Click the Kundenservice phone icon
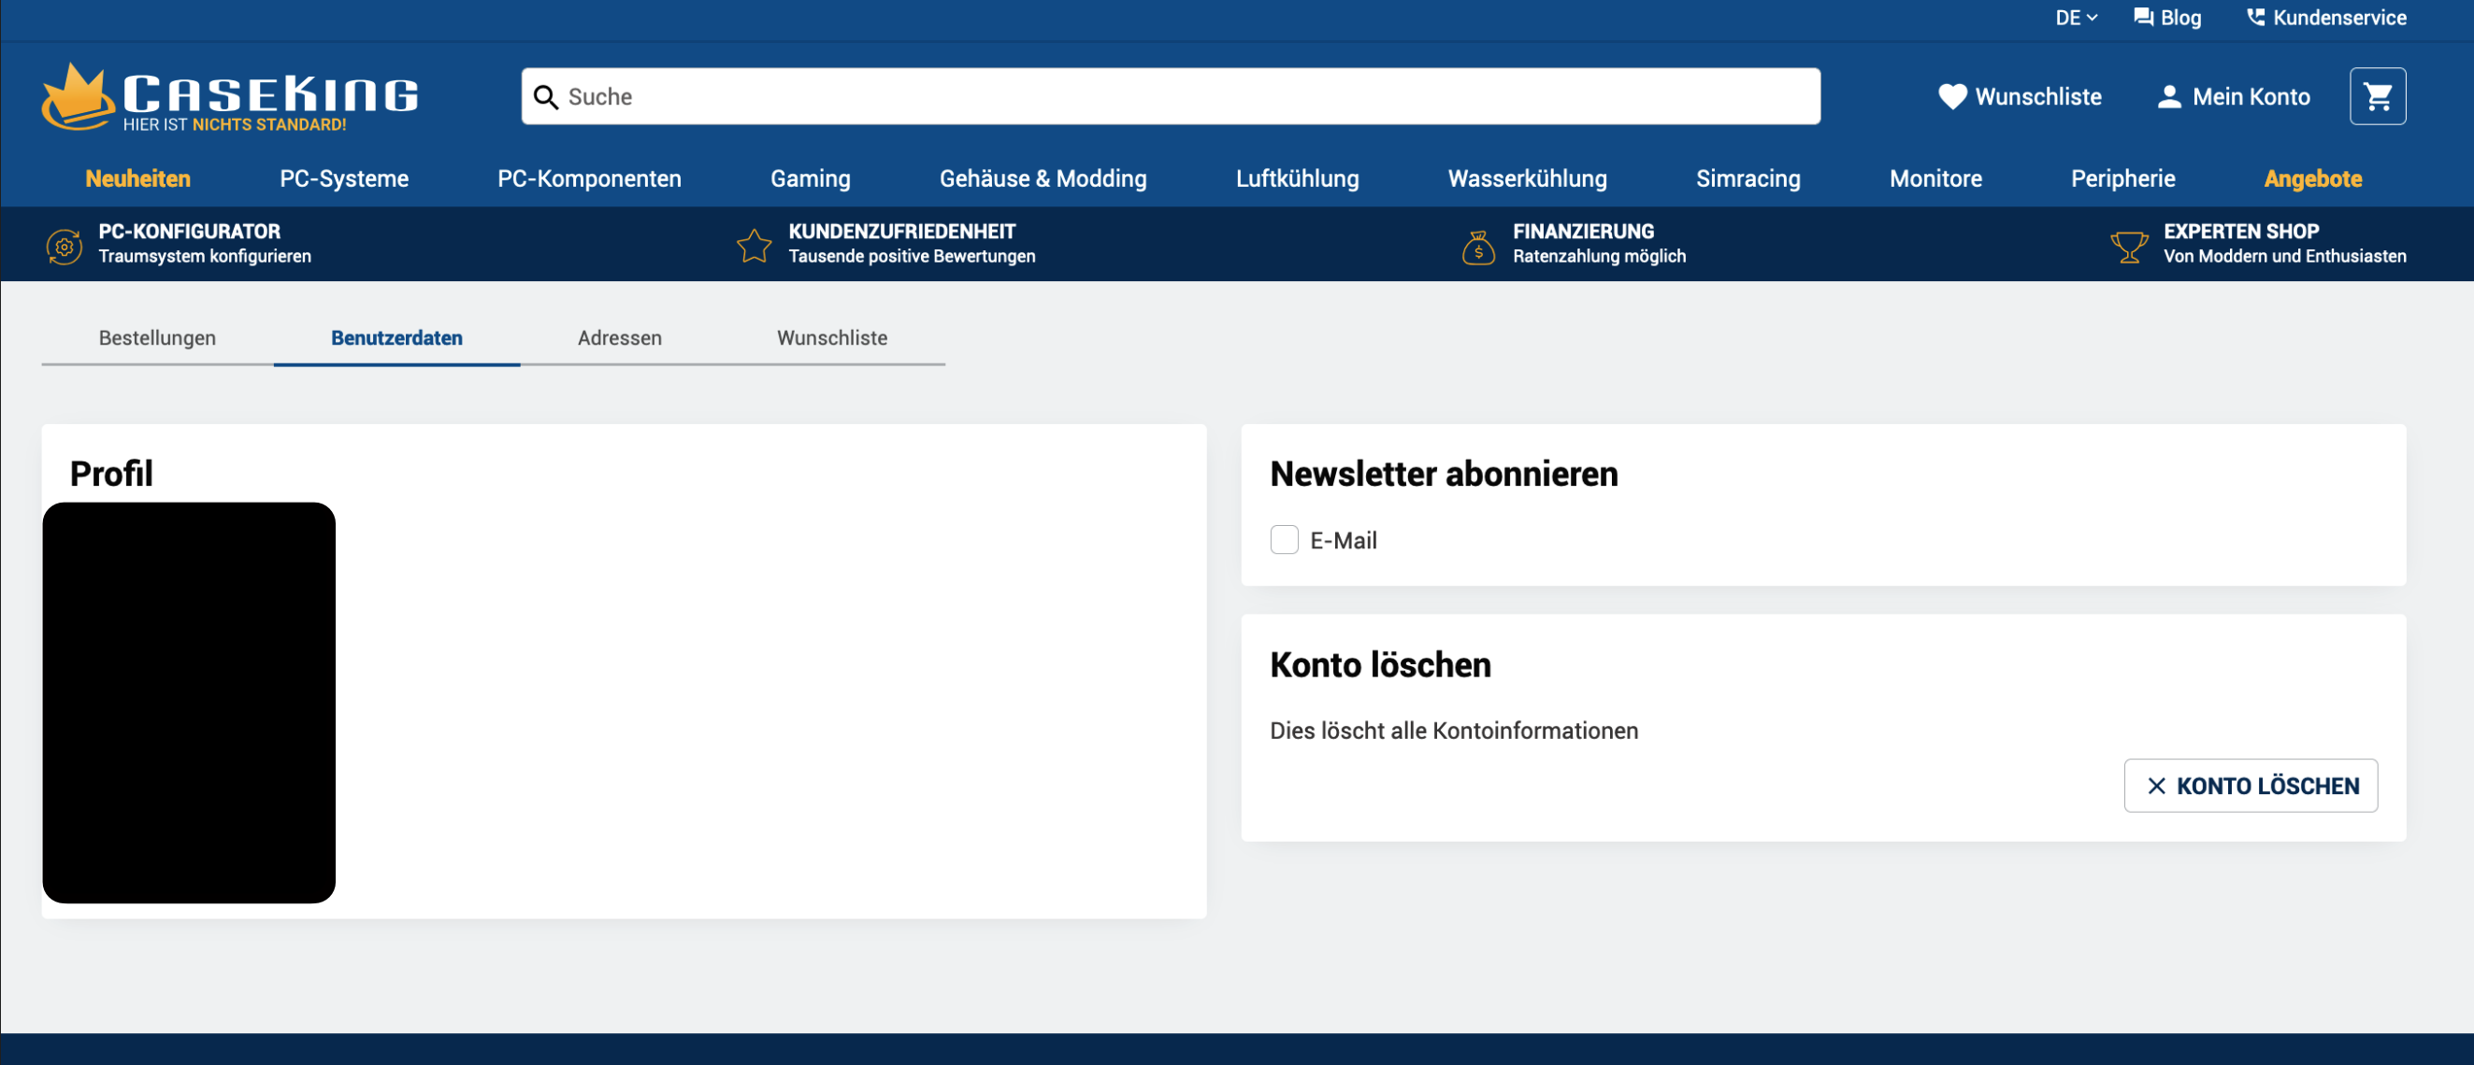Image resolution: width=2474 pixels, height=1065 pixels. pyautogui.click(x=2255, y=17)
